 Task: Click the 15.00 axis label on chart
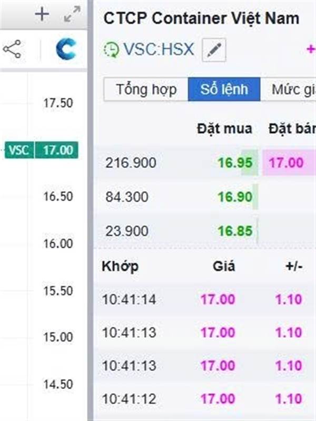(x=58, y=337)
